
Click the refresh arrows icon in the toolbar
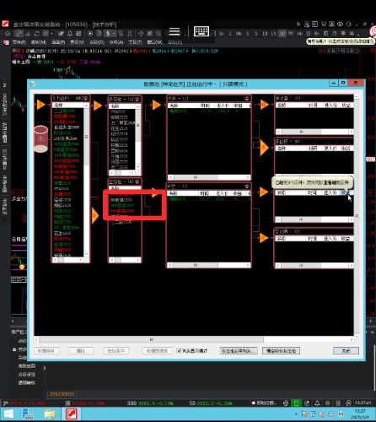tap(36, 34)
